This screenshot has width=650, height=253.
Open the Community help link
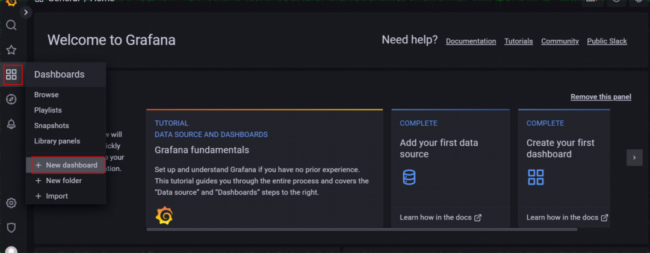pyautogui.click(x=560, y=41)
